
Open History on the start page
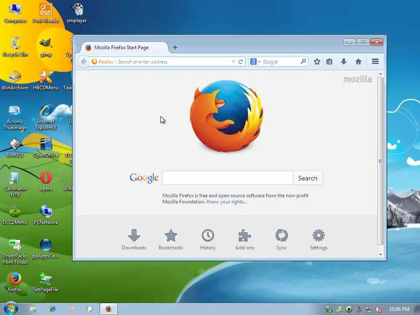[x=208, y=240]
